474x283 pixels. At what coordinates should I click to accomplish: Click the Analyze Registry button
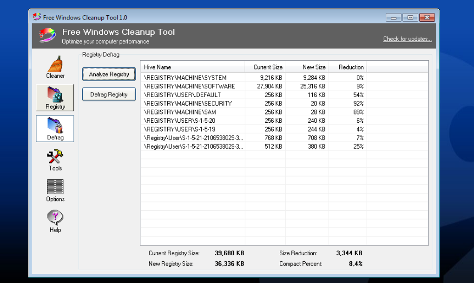tap(109, 74)
